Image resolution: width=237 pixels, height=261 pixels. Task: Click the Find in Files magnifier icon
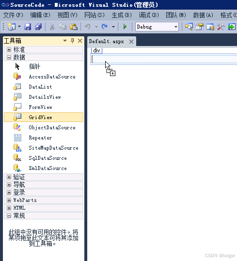point(189,27)
